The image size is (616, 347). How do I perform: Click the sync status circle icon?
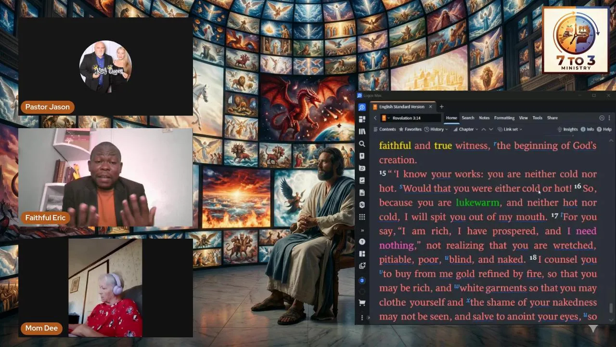pos(362,291)
